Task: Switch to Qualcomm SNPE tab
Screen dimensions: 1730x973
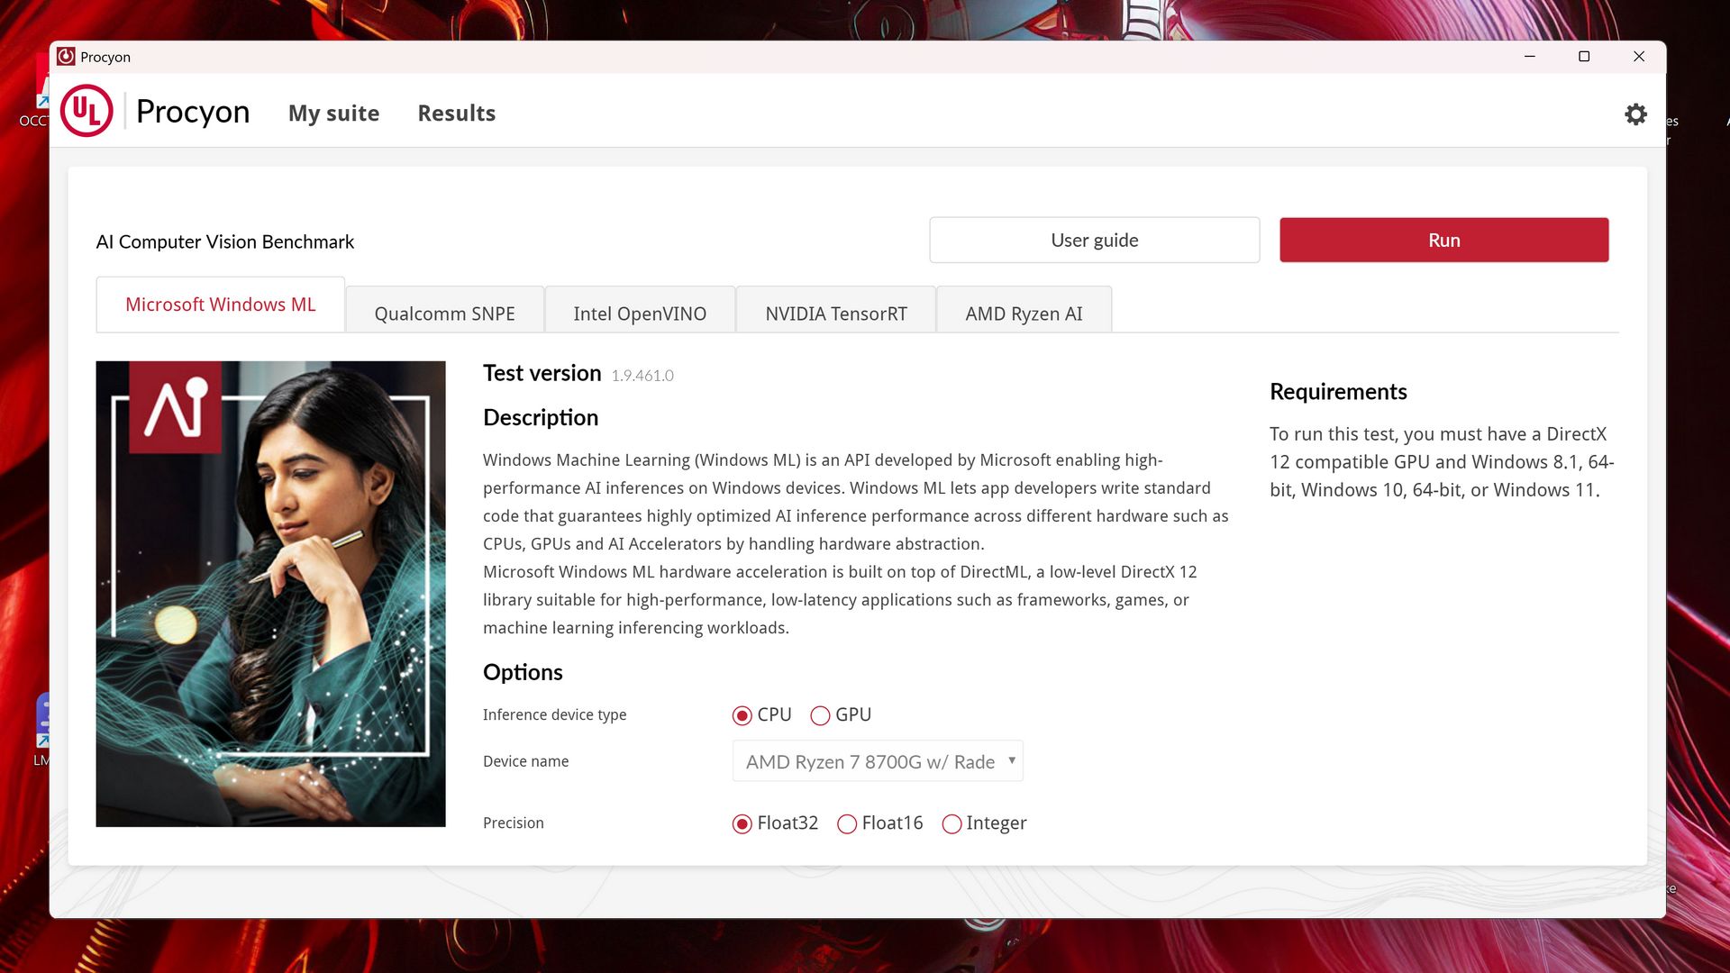Action: pyautogui.click(x=444, y=313)
